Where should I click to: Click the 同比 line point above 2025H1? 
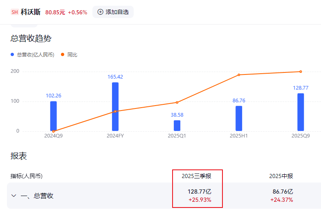[x=239, y=75]
